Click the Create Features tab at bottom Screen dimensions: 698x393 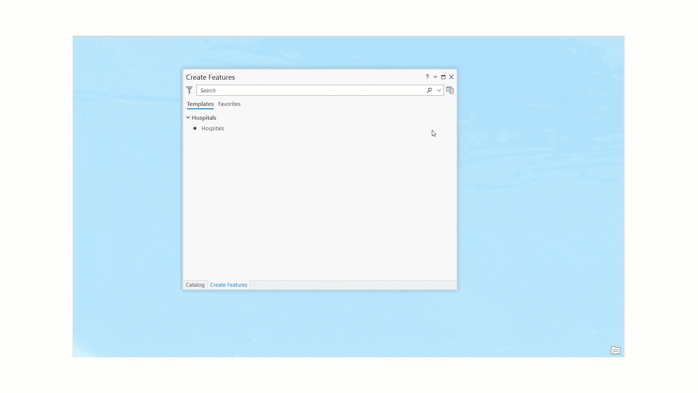229,285
